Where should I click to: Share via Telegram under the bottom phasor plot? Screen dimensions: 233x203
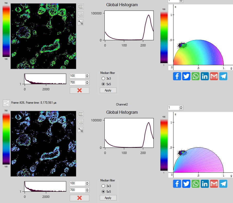pyautogui.click(x=223, y=184)
